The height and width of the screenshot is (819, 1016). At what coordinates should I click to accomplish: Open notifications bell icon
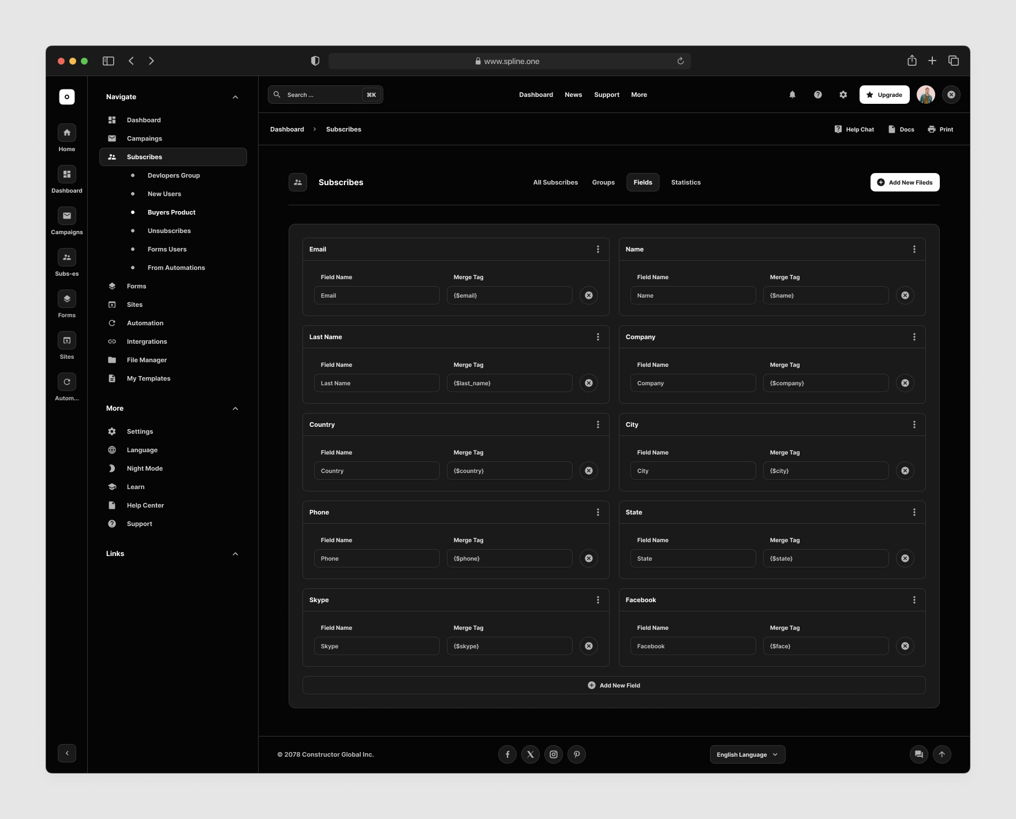[793, 95]
